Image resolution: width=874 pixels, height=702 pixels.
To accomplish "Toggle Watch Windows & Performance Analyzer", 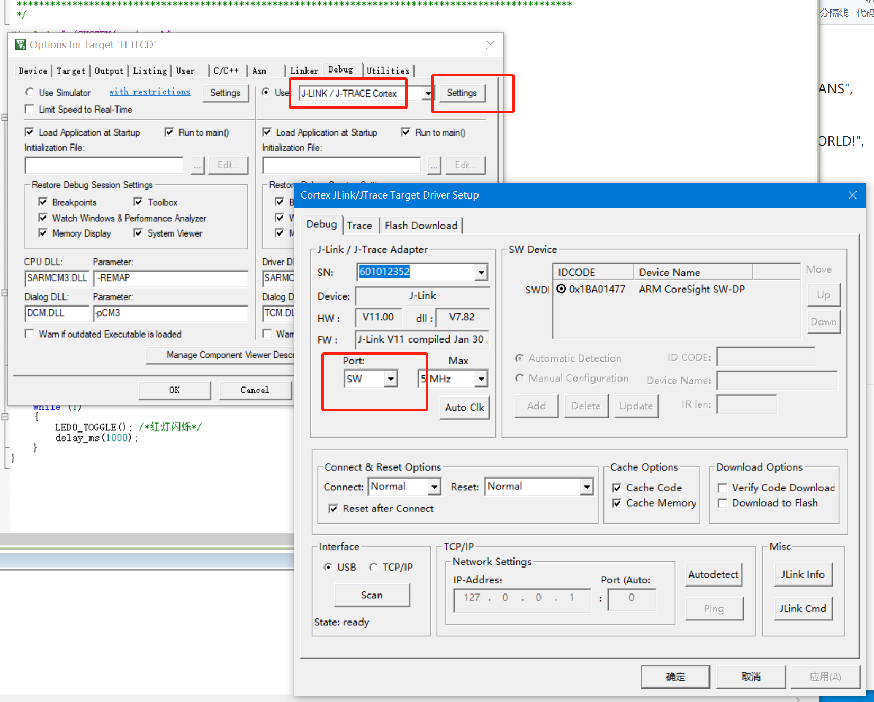I will click(x=43, y=218).
